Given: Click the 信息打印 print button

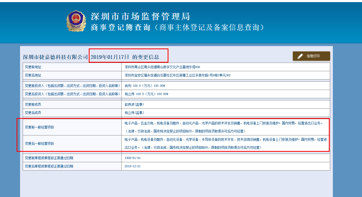Looking at the screenshot, I should [x=311, y=56].
